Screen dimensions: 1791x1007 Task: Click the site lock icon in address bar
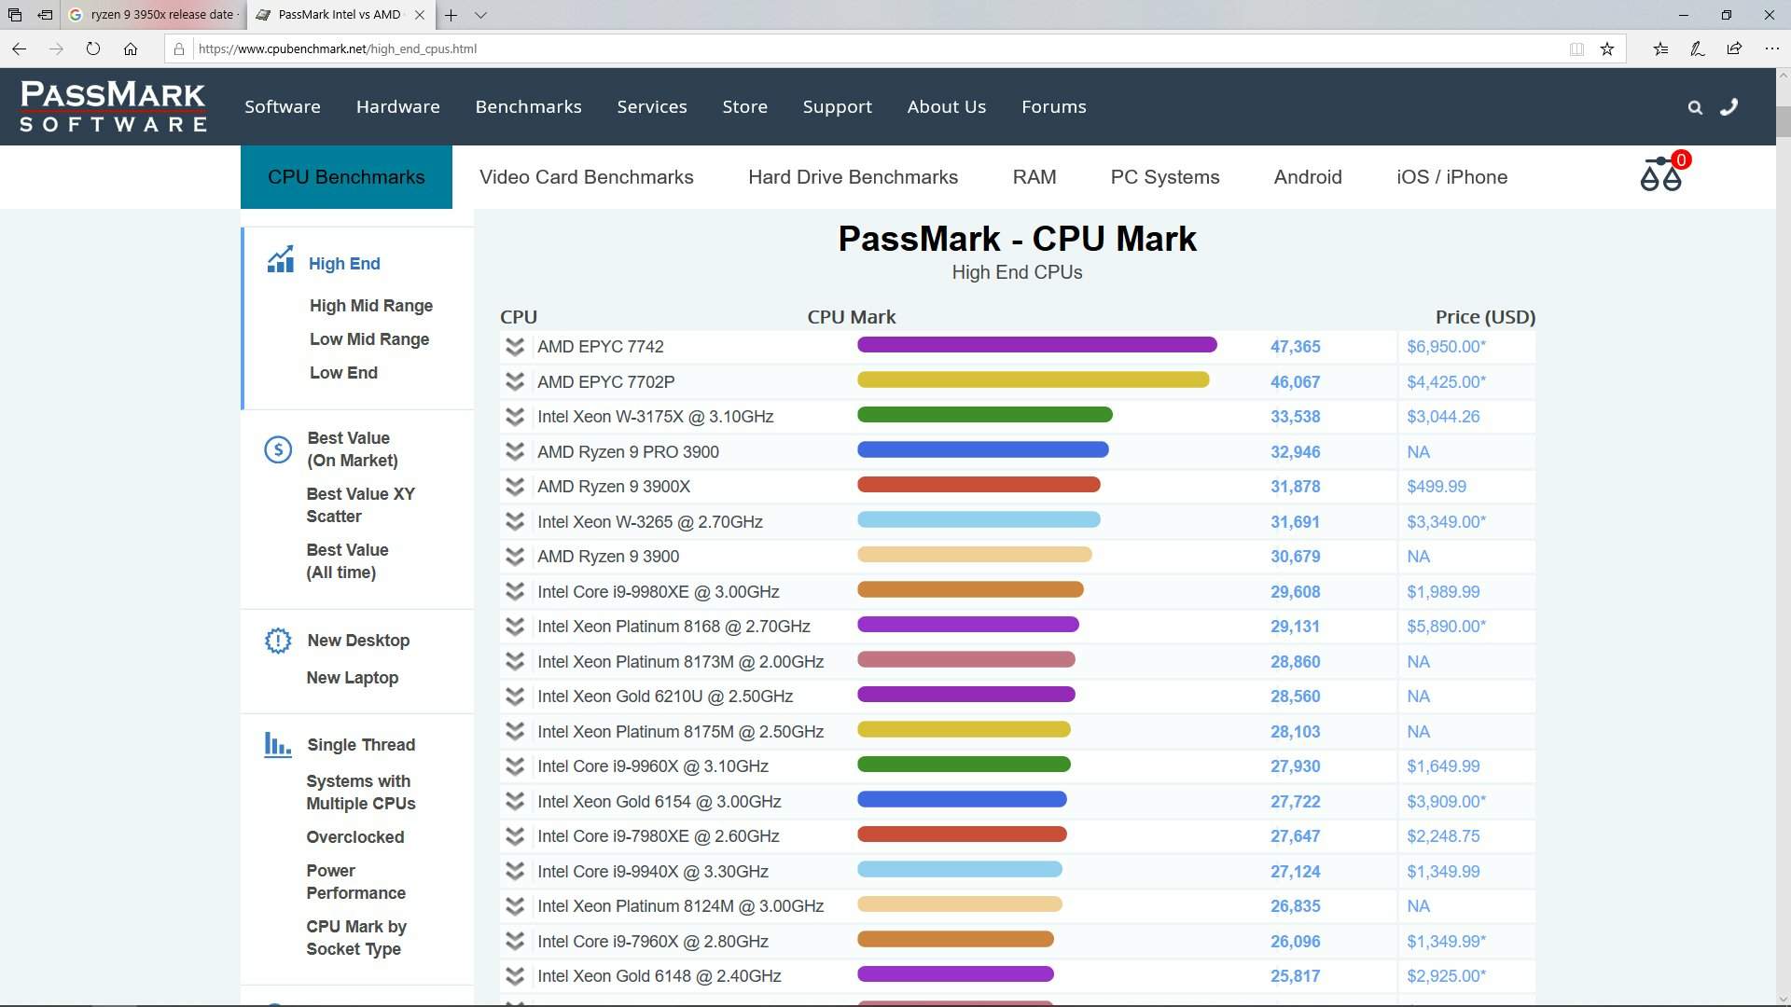point(179,48)
